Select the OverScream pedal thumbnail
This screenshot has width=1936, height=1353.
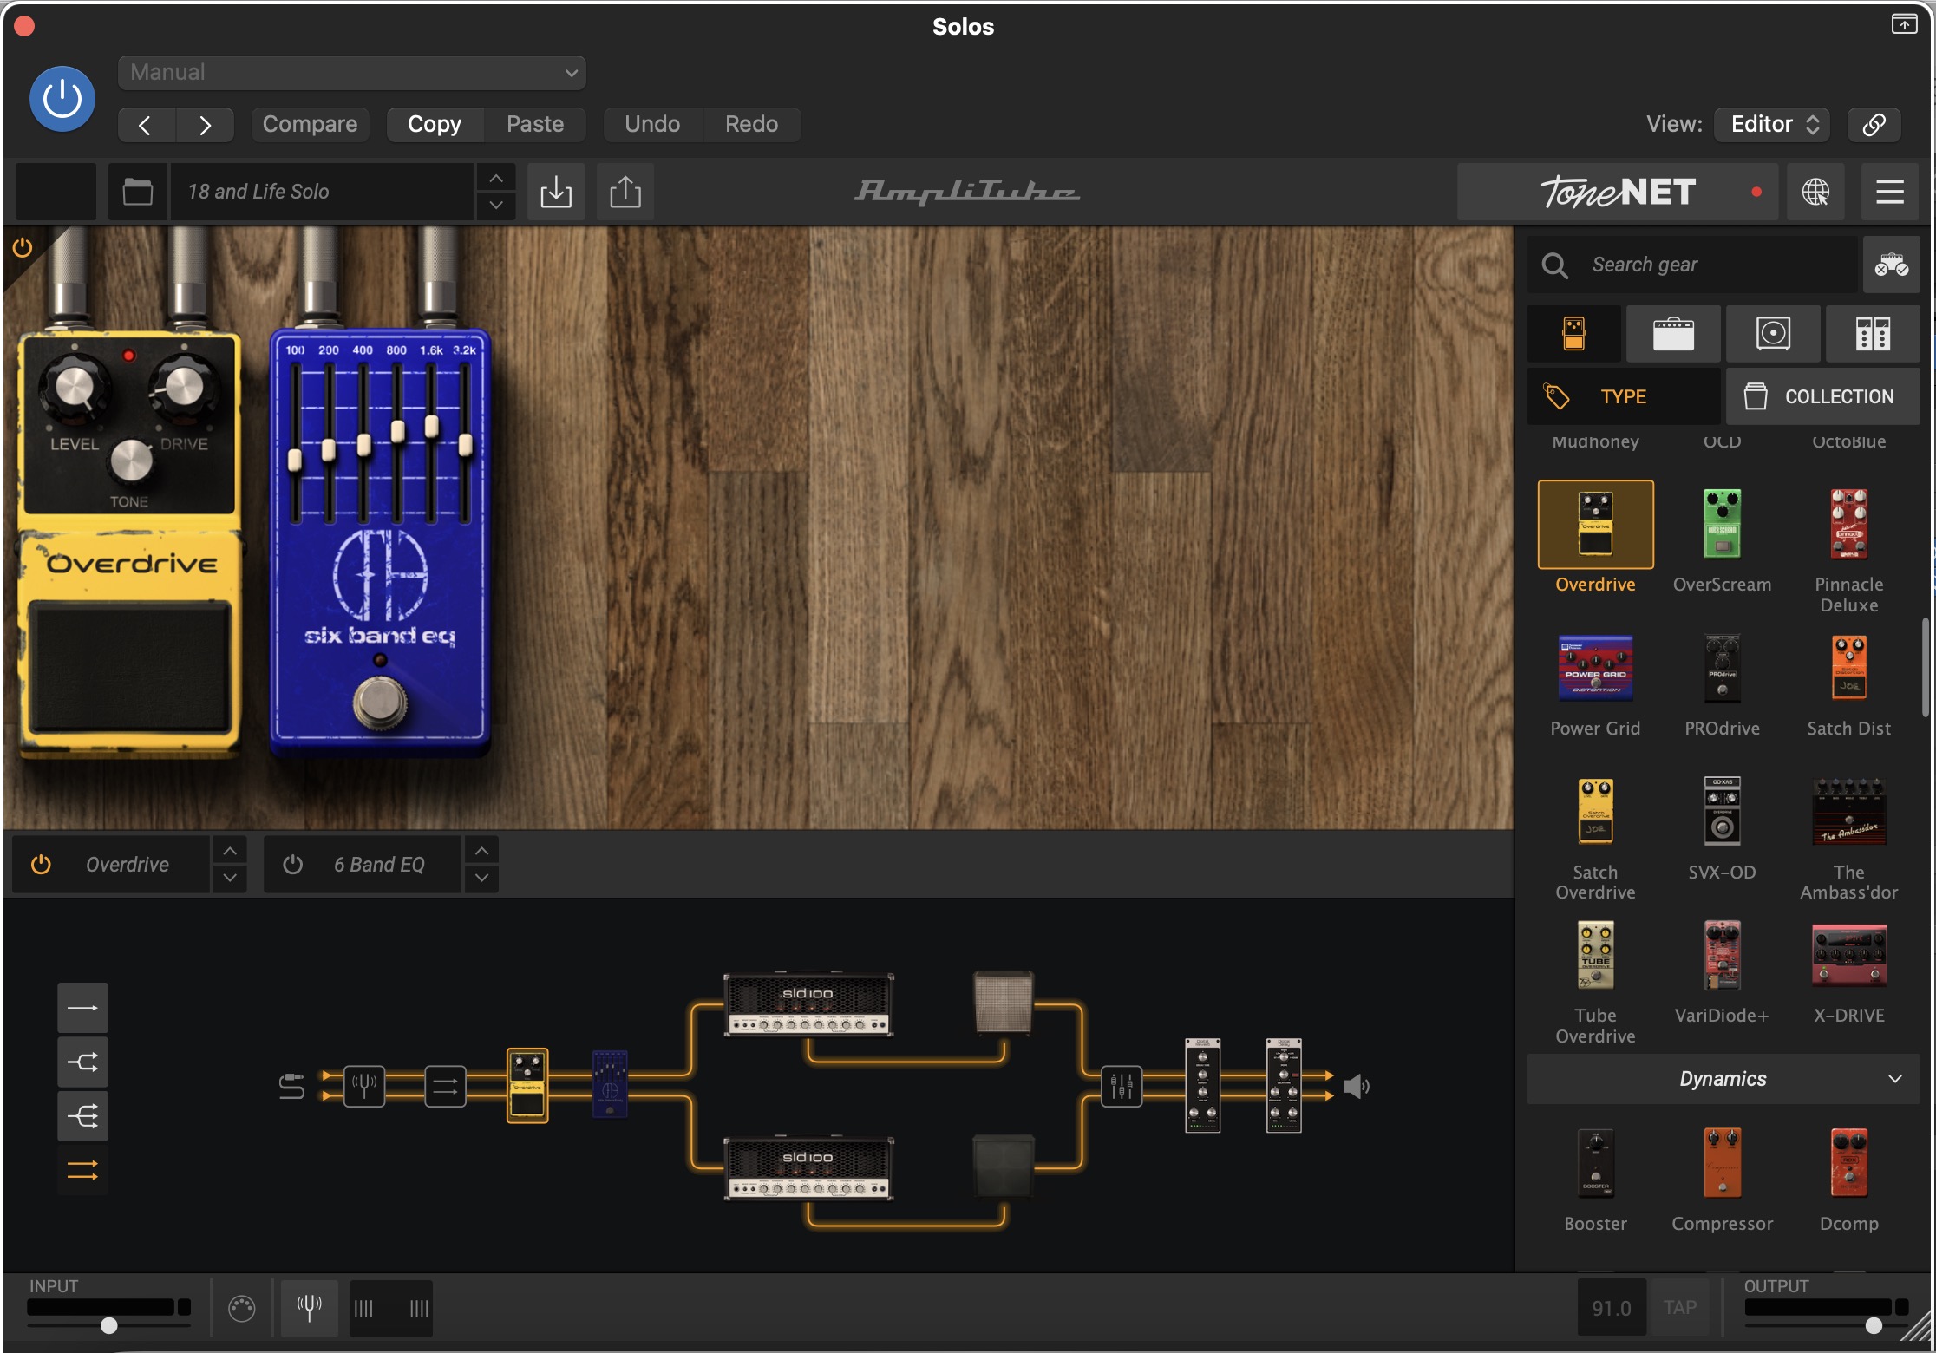(1722, 525)
